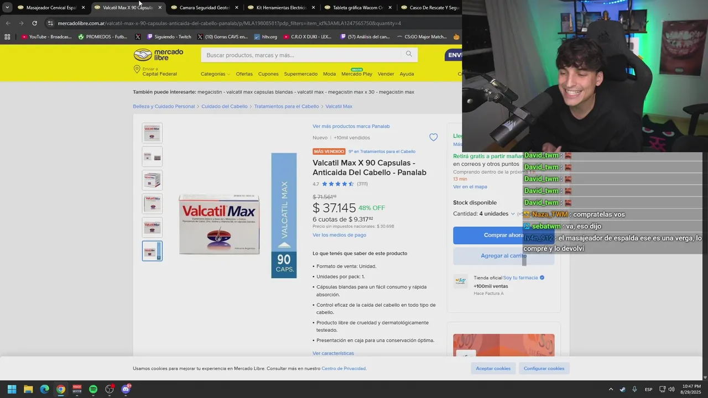
Task: Open the Valcatil Max breadcrumb
Action: (339, 106)
